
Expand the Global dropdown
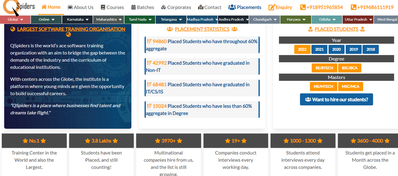coord(15,19)
